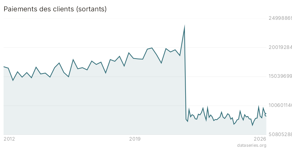The image size is (292, 149).
Task: Open the dataseries.org source link
Action: click(251, 145)
